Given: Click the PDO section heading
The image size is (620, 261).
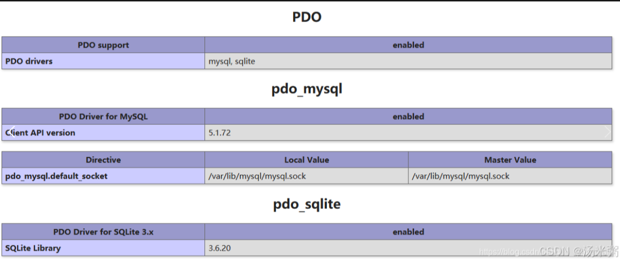Looking at the screenshot, I should 306,17.
